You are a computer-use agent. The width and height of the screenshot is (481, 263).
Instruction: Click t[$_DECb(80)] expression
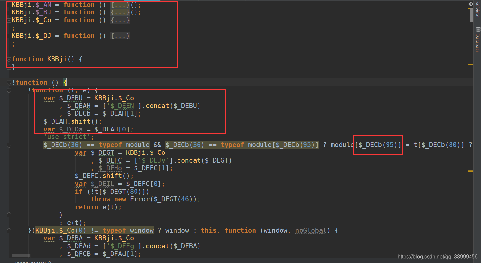(439, 145)
